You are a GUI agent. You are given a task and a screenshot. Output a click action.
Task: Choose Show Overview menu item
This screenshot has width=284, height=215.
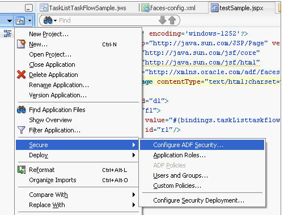point(78,120)
